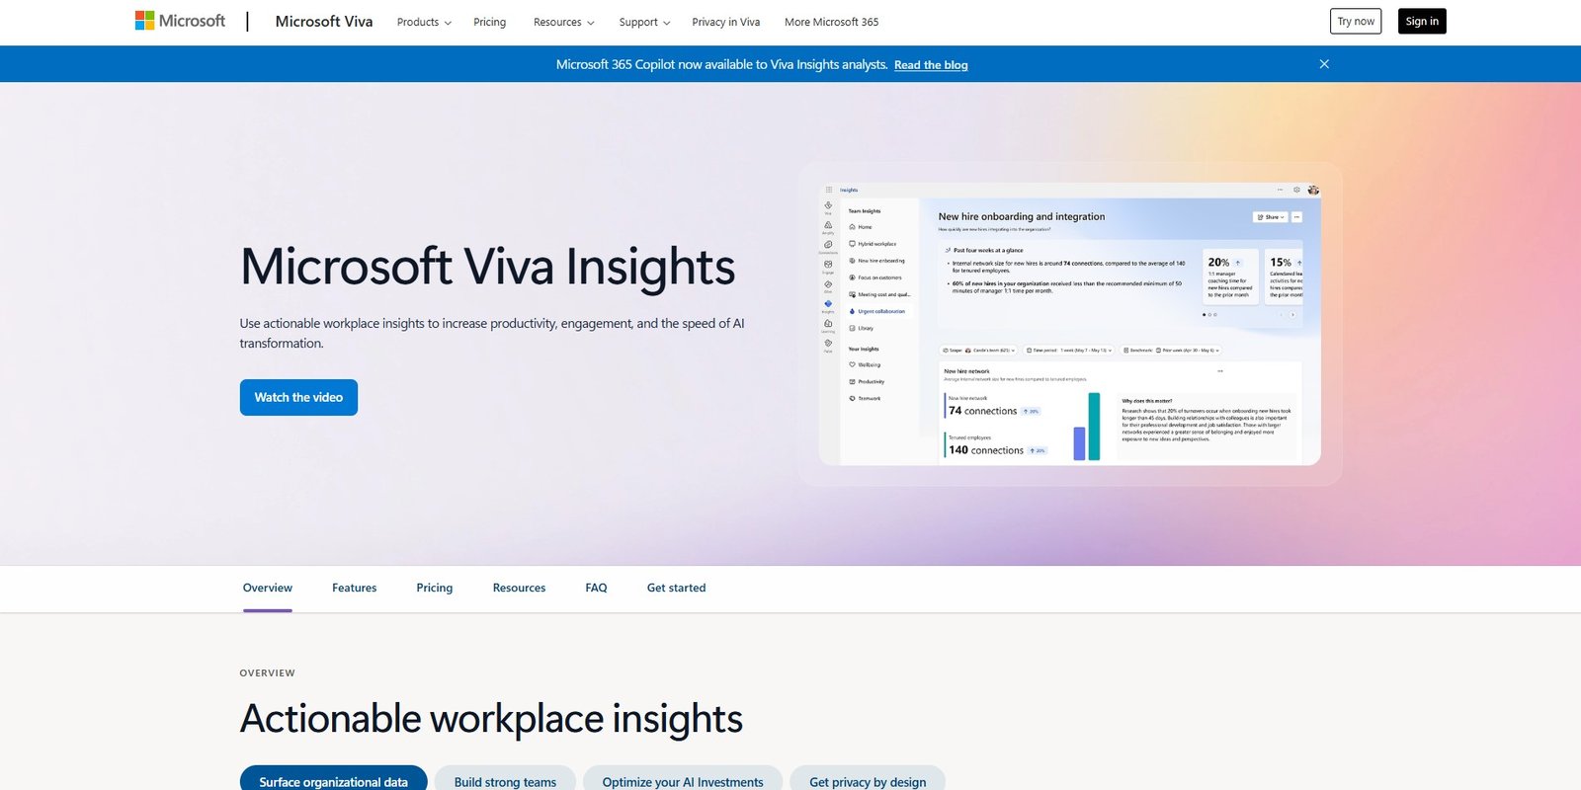Select the Build strong teams pill
Screen dimensions: 1581x790
click(505, 781)
